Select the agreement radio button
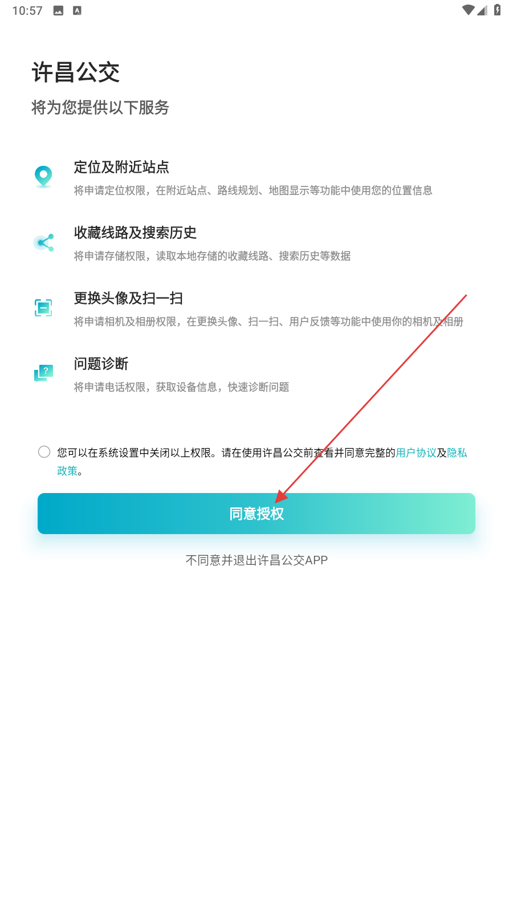The image size is (513, 912). click(44, 452)
